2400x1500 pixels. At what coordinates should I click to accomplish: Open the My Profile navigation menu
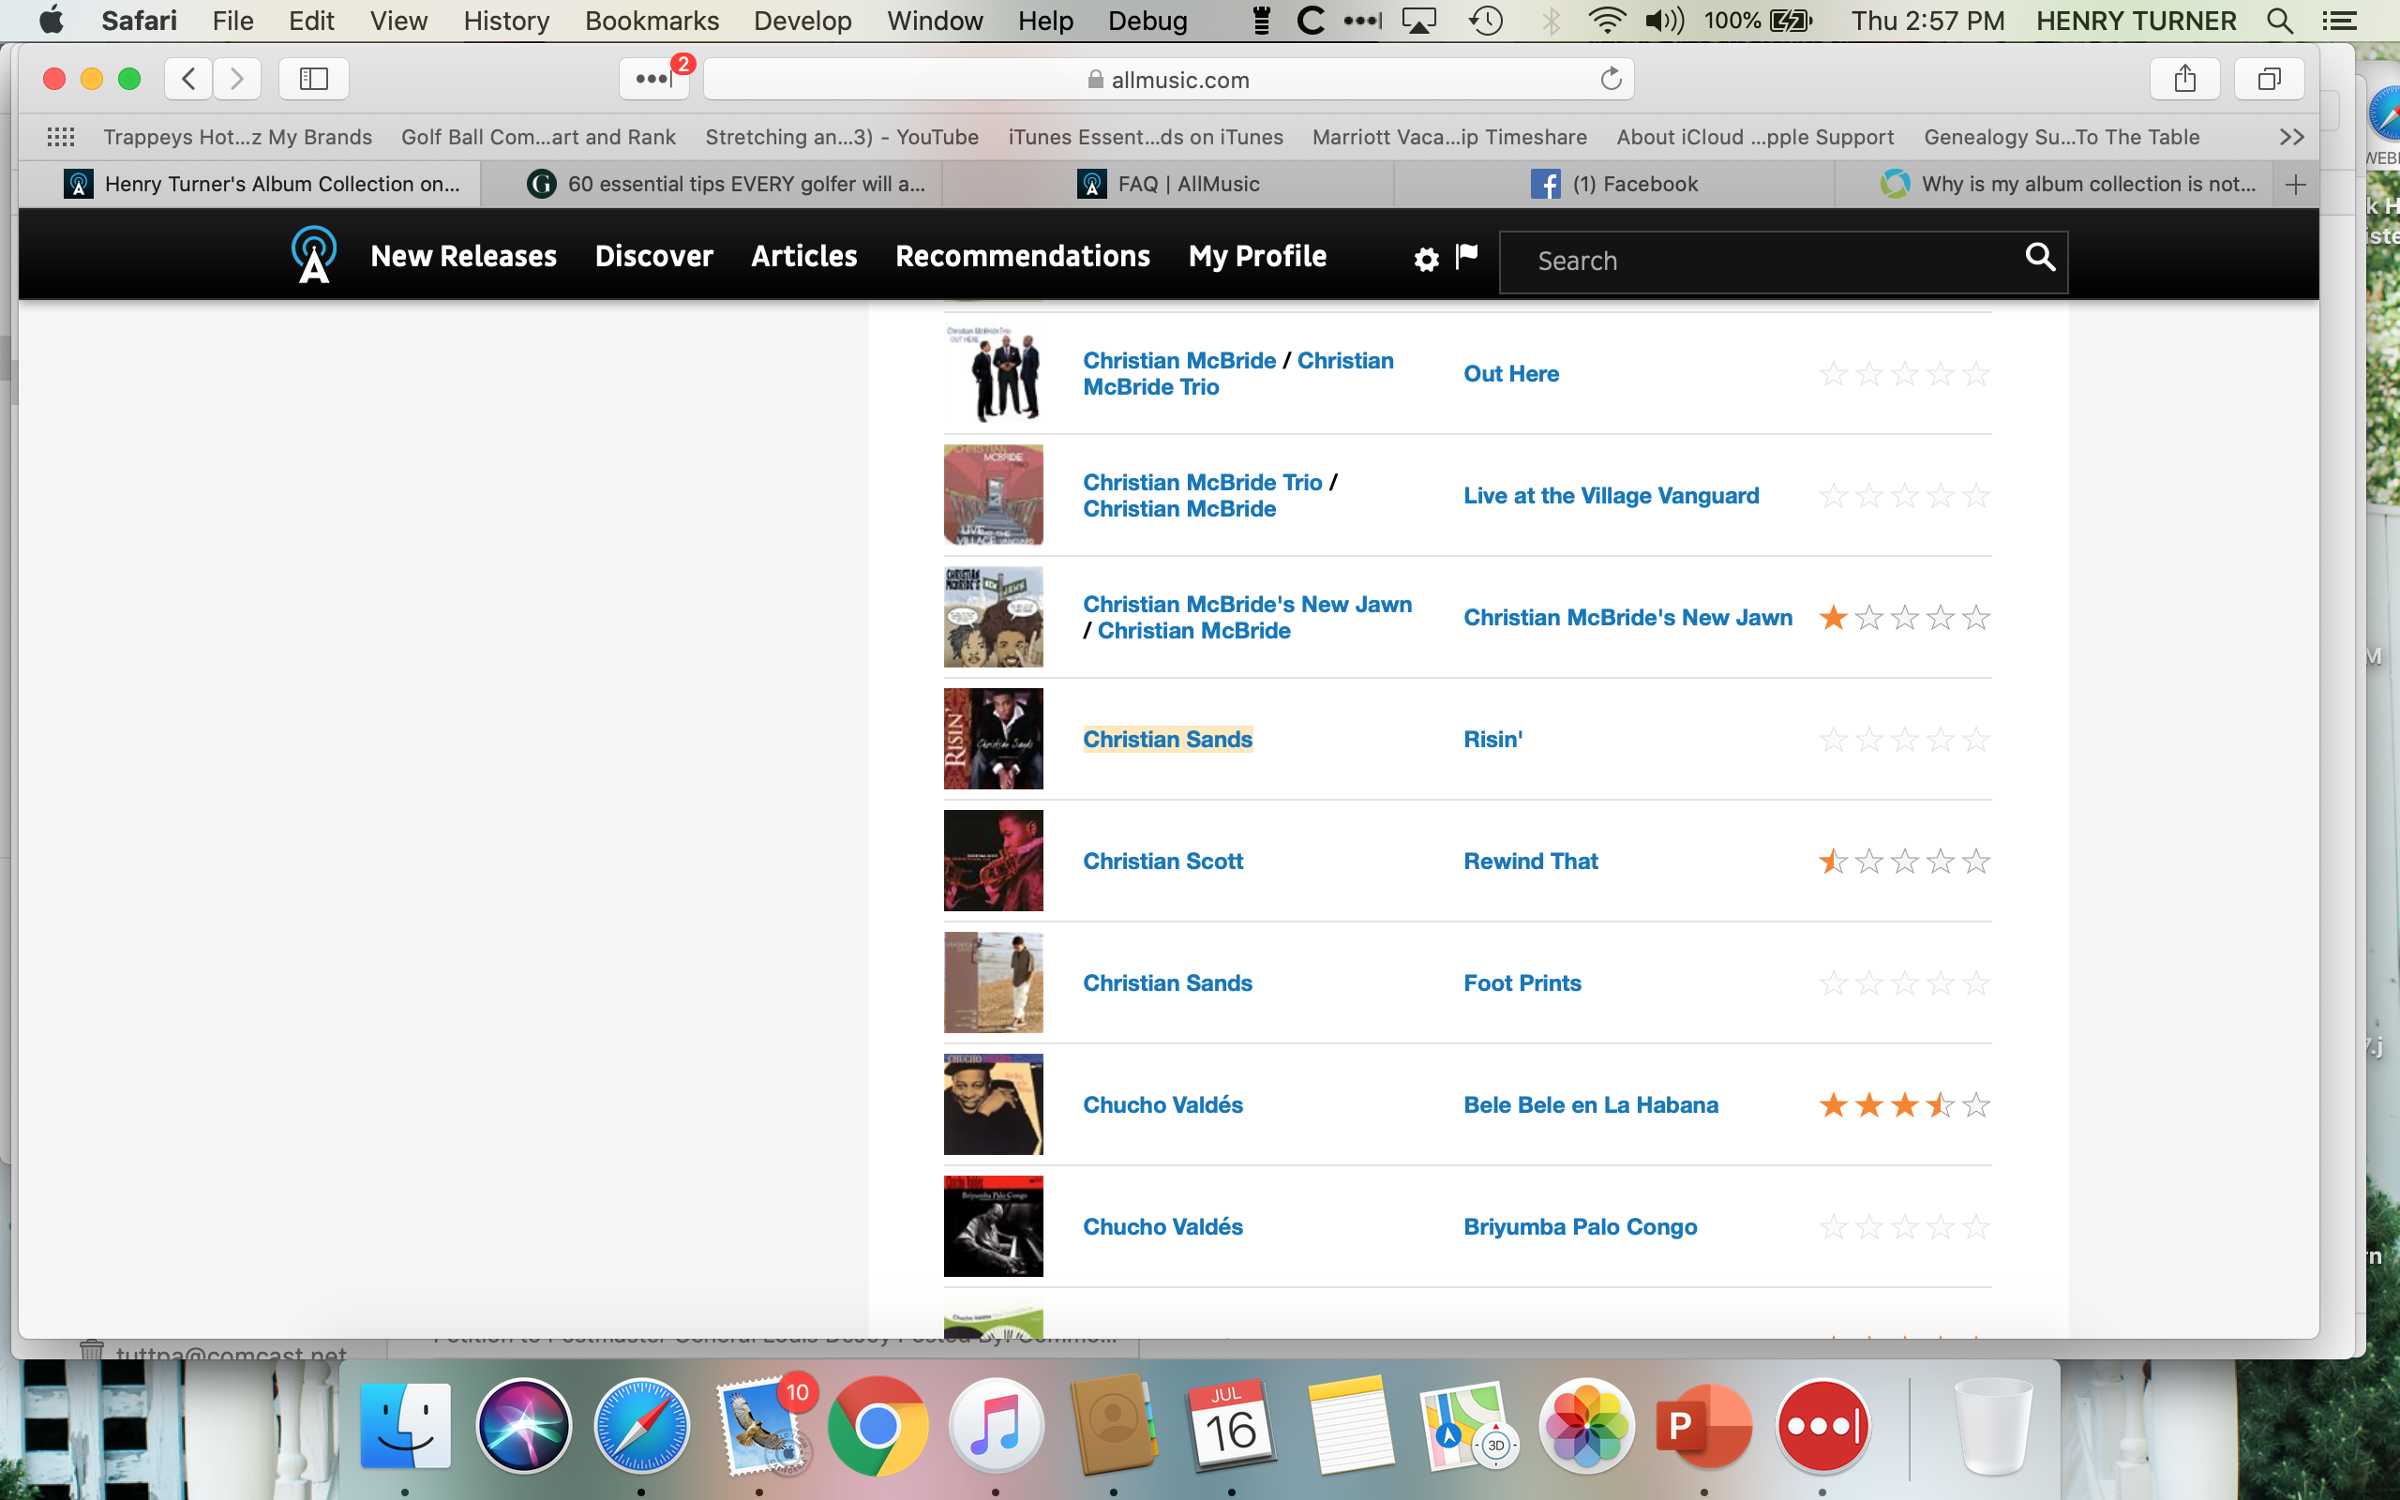1256,256
